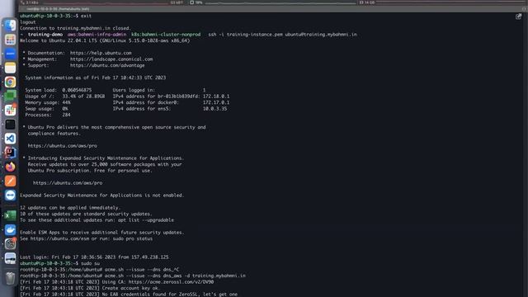Click the https://landscape.canonical.com URL
Screen dimensions: 528x297
click(111, 59)
